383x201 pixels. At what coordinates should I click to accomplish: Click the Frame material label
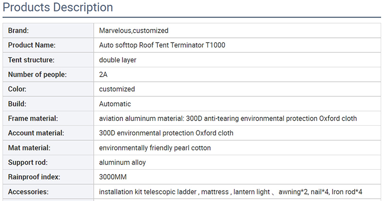click(x=33, y=118)
